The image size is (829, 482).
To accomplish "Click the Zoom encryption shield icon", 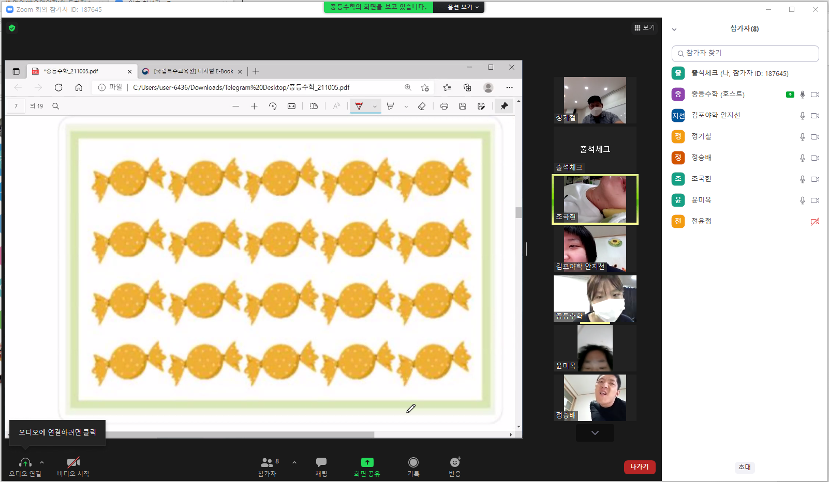I will click(x=12, y=28).
